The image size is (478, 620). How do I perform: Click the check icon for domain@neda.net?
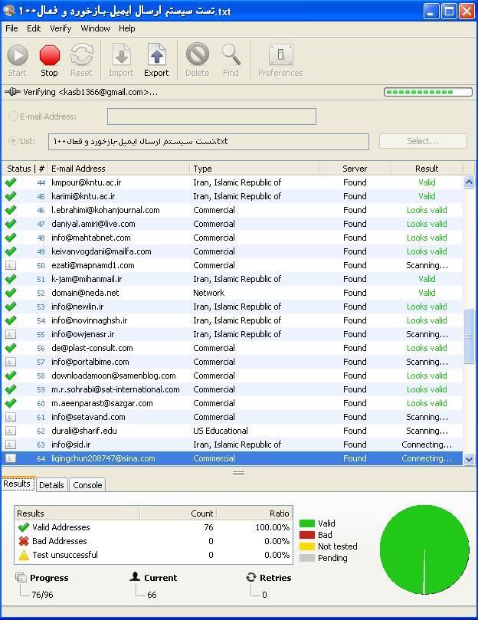pyautogui.click(x=11, y=293)
